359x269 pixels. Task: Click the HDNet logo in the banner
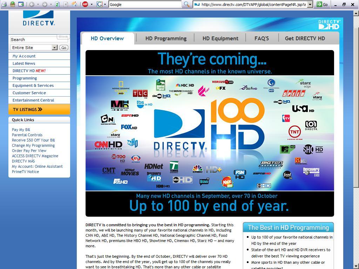click(x=154, y=166)
